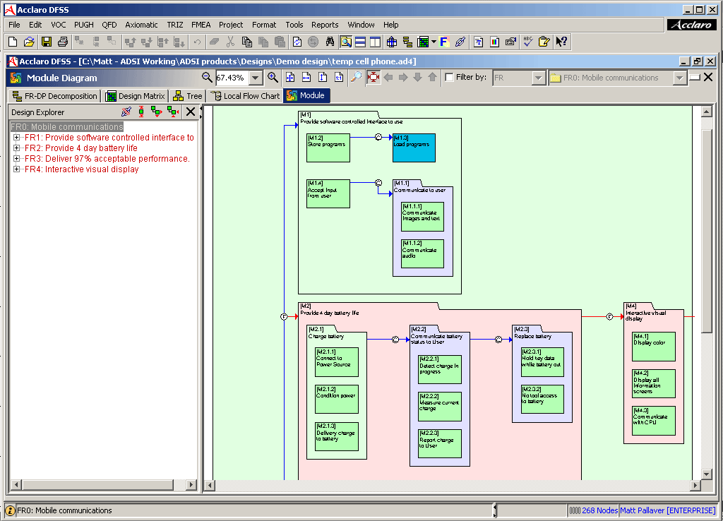Open the TRIZ menu
The width and height of the screenshot is (723, 521).
(x=174, y=25)
